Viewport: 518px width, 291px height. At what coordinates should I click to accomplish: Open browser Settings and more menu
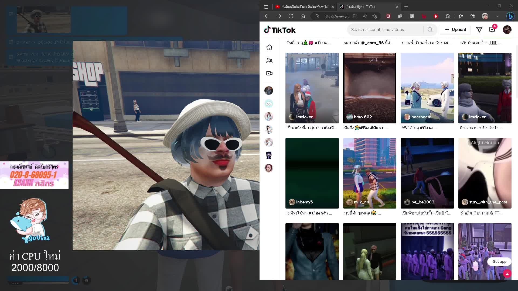click(497, 16)
